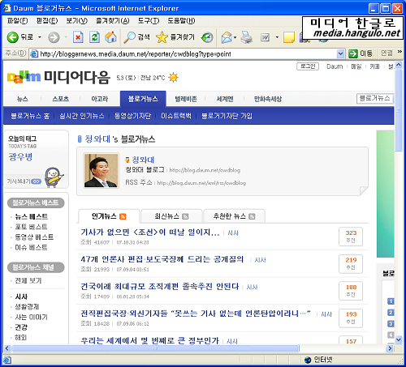Stop page loading with the red X icon
This screenshot has width=406, height=367.
point(78,37)
